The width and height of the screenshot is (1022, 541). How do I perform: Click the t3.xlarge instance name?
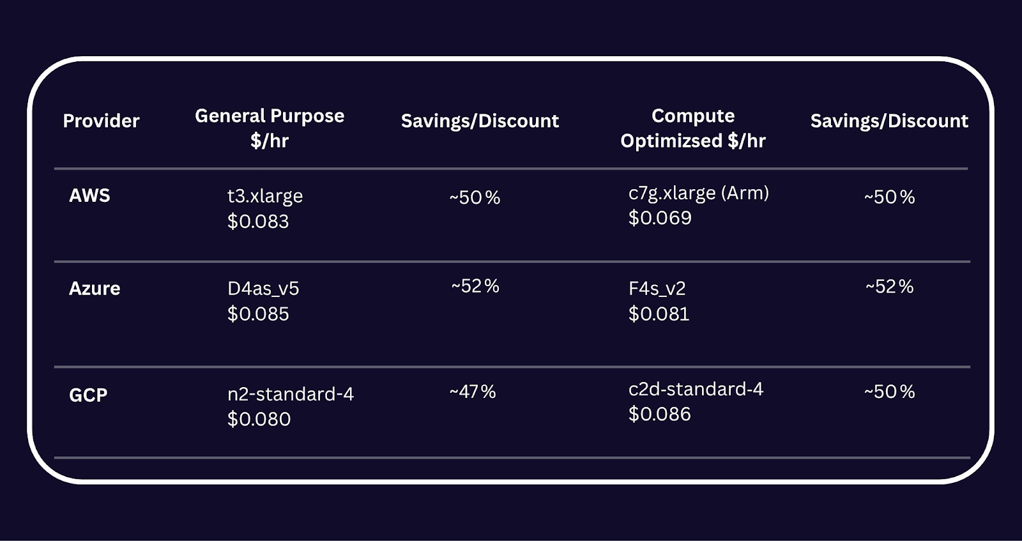click(x=265, y=196)
